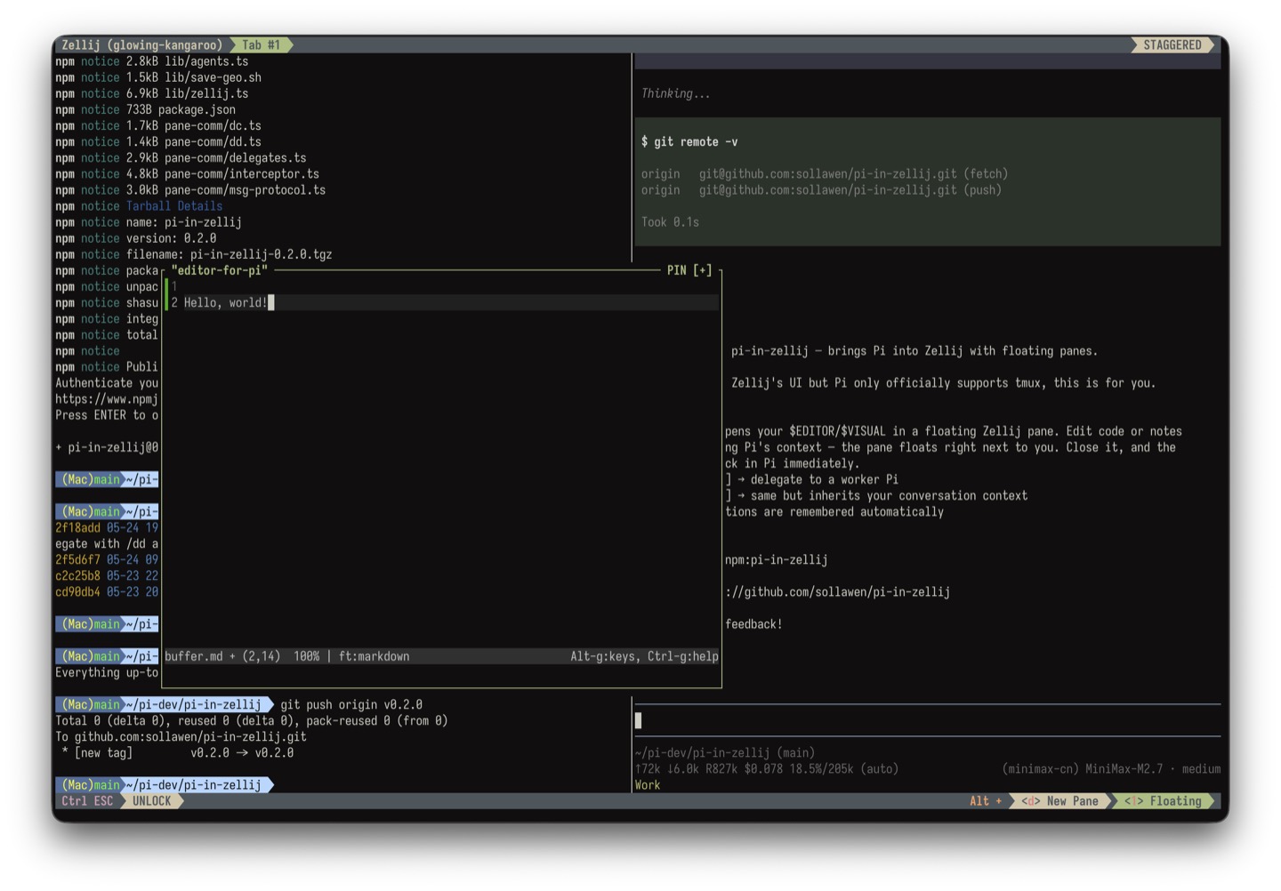Viewport: 1281px width, 891px height.
Task: Click the Pi prompt input field
Action: (927, 720)
